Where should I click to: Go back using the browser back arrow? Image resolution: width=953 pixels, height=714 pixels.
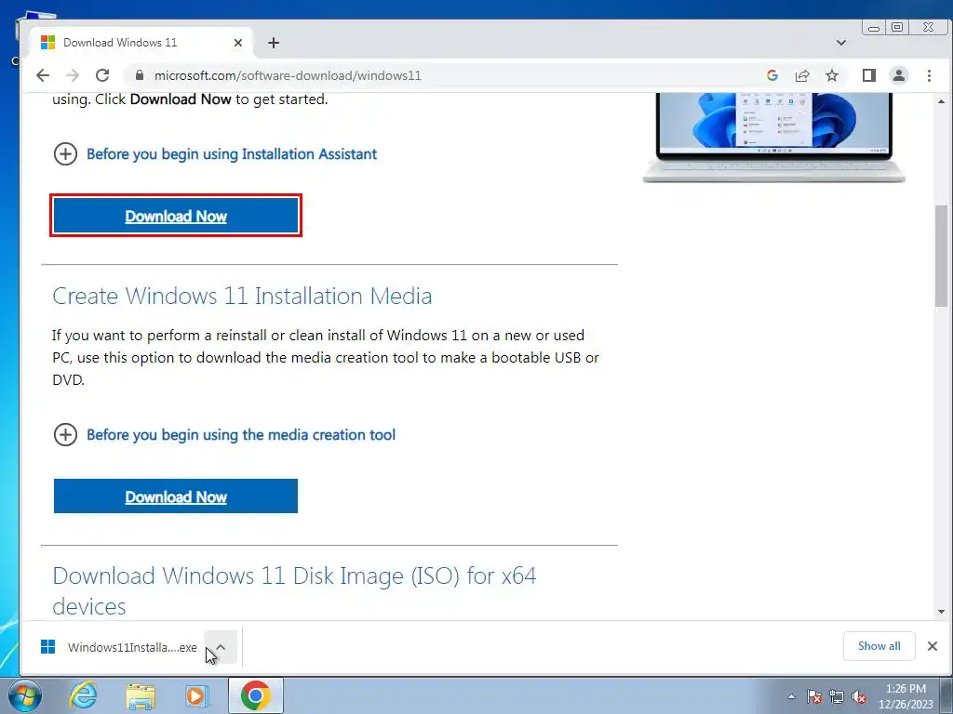pos(43,75)
